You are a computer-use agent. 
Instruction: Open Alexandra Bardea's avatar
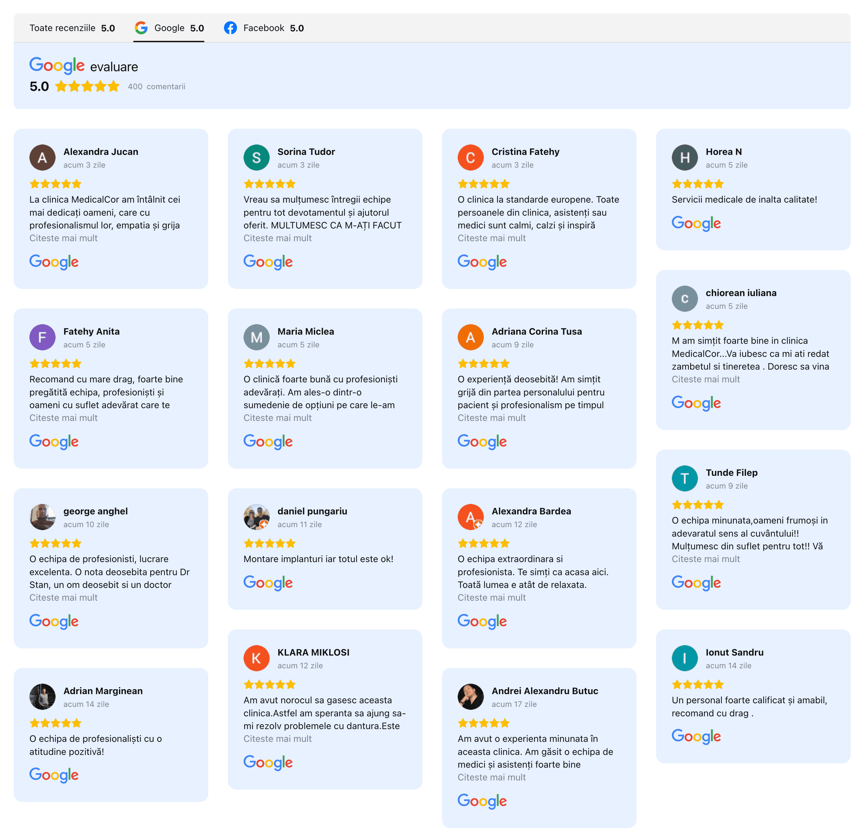(471, 517)
